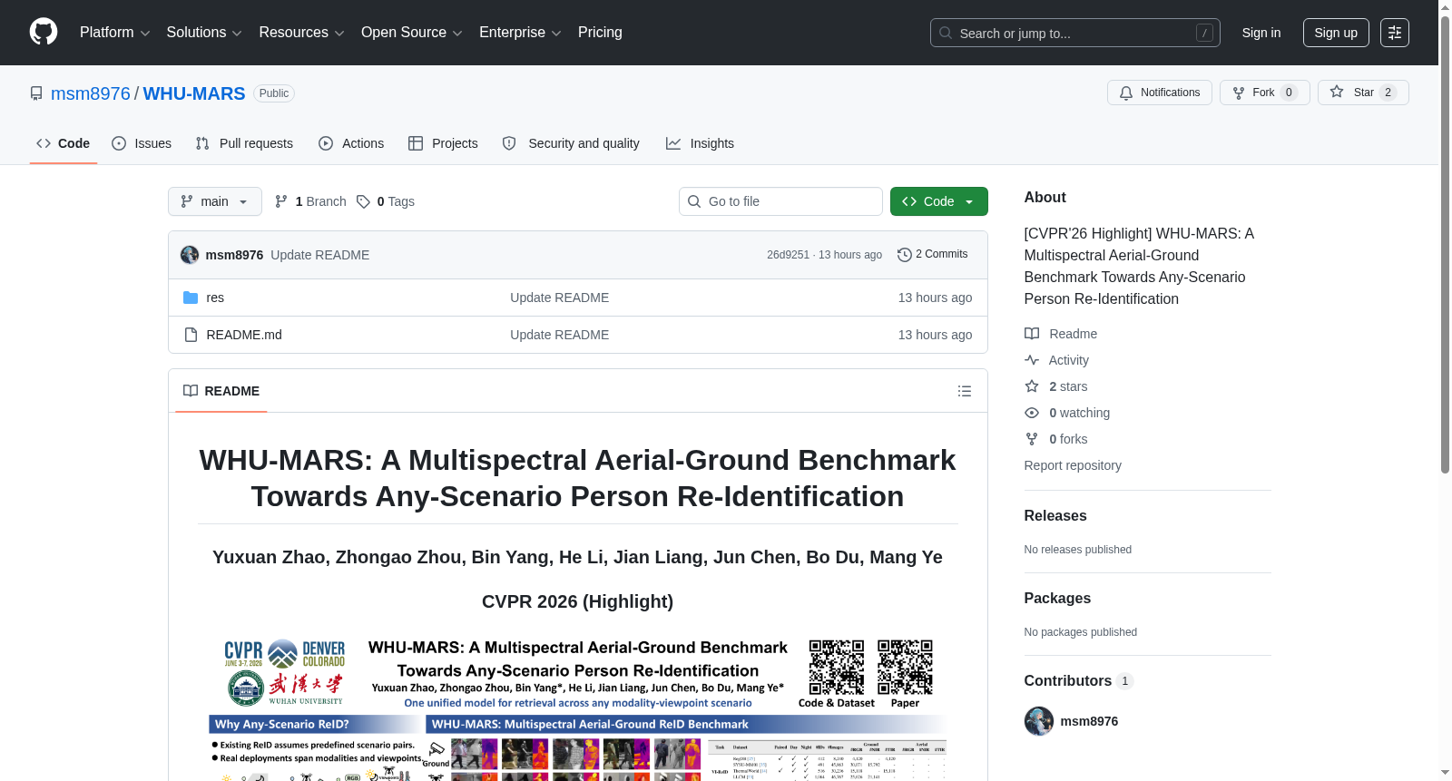This screenshot has width=1452, height=781.
Task: Open the Releases section heading link
Action: [x=1055, y=515]
